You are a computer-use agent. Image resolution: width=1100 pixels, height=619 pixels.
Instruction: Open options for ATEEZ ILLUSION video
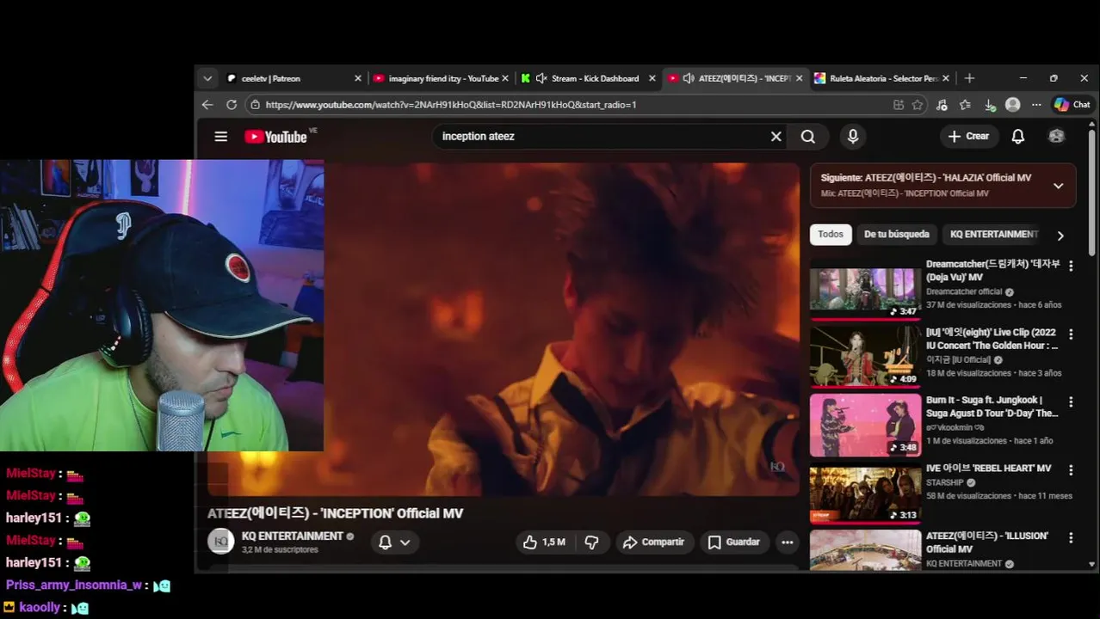[1071, 537]
